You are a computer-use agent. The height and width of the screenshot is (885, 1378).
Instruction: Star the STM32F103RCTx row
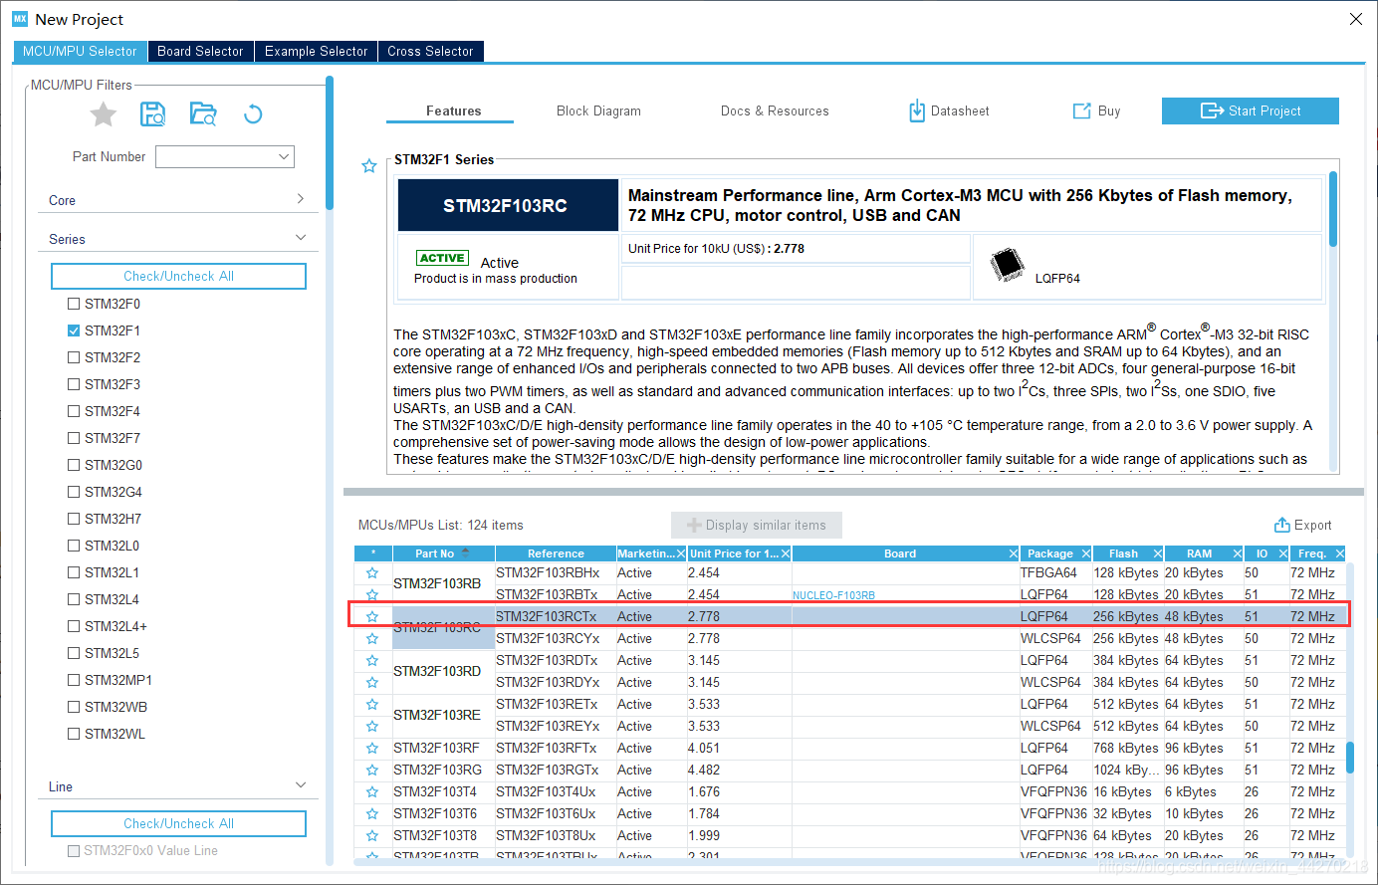tap(372, 617)
